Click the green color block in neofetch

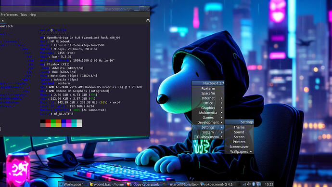(x=53, y=121)
